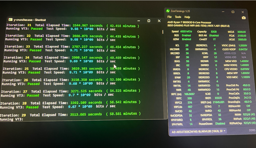256x148 pixels.
Task: Click the PowerDown Disabled value
Action: (x=220, y=124)
